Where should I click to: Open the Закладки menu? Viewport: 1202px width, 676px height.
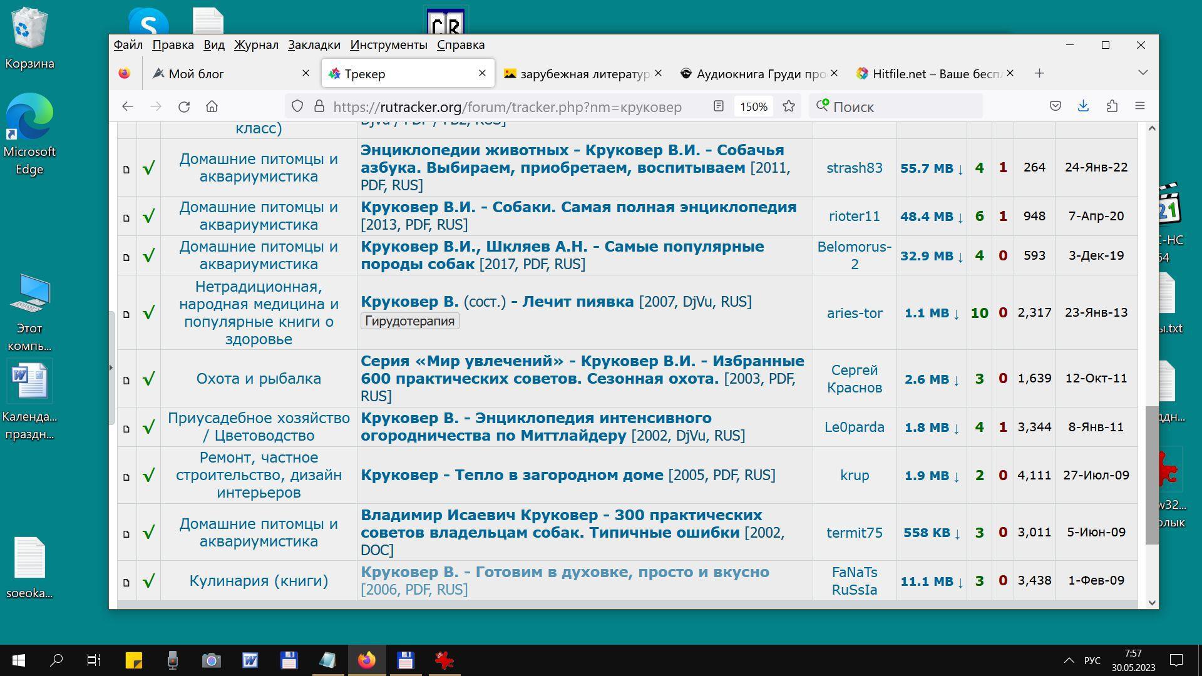click(x=314, y=44)
